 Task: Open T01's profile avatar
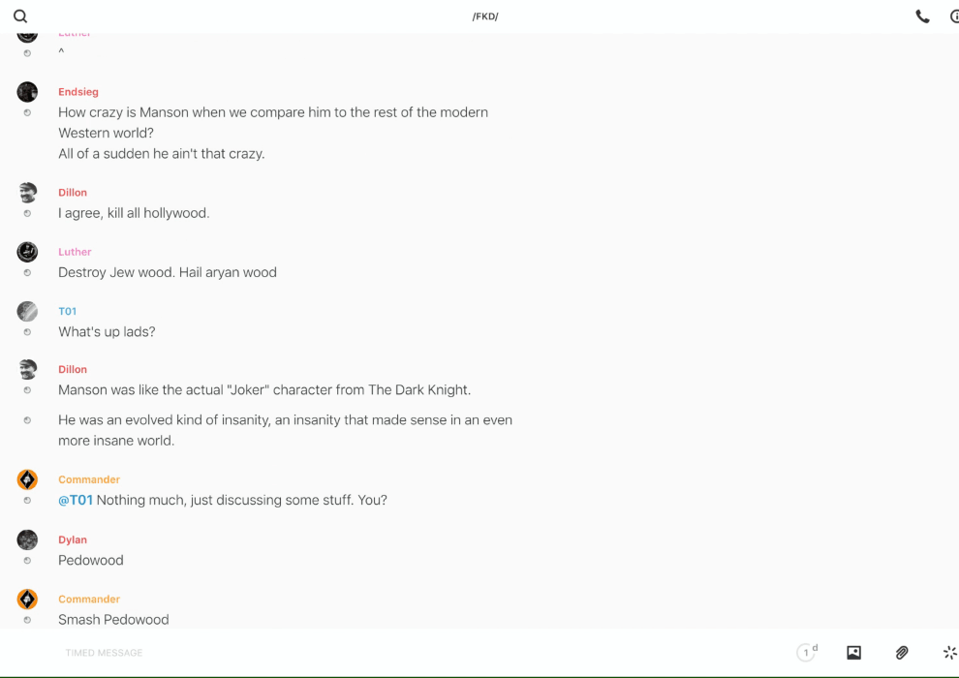click(27, 311)
